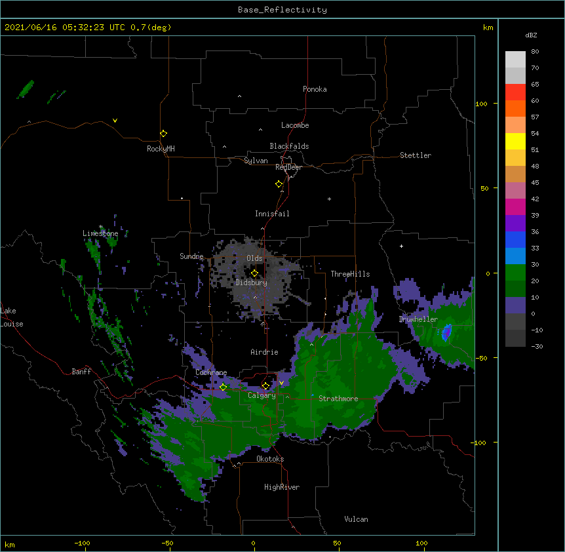
Task: Click the yellow diamond marker between Olds and Didsbury
Action: (255, 273)
